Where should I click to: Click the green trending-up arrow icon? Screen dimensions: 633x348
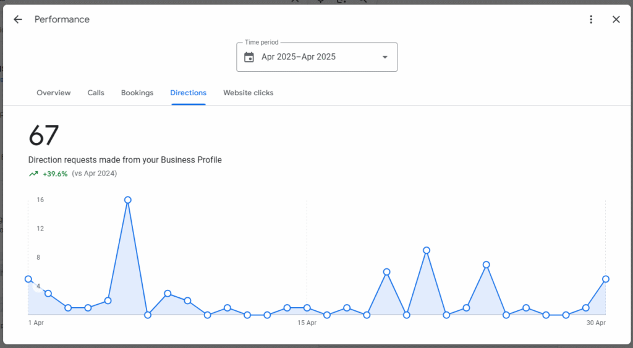(x=33, y=174)
